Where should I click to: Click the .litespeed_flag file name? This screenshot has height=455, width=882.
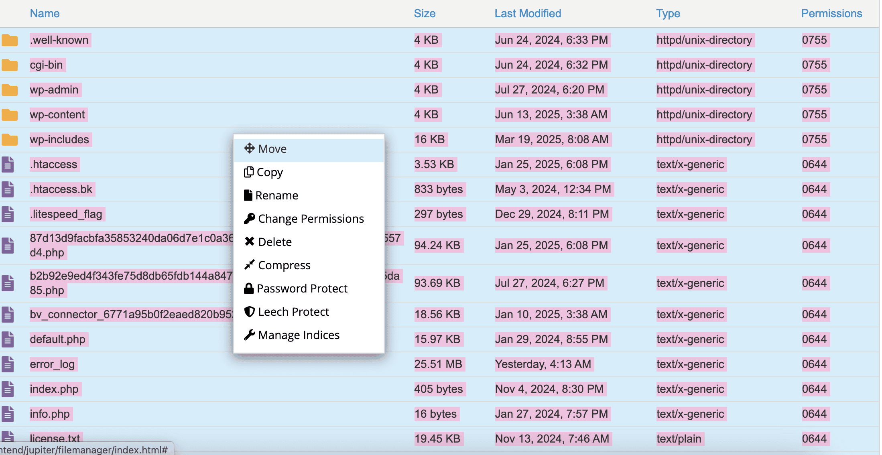pos(66,214)
